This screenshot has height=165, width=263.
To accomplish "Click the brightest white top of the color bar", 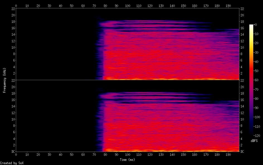I will [x=251, y=25].
